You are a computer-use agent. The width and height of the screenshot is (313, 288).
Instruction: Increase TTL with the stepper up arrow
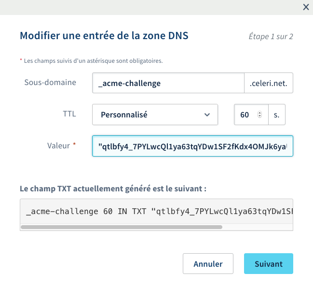tap(260, 113)
